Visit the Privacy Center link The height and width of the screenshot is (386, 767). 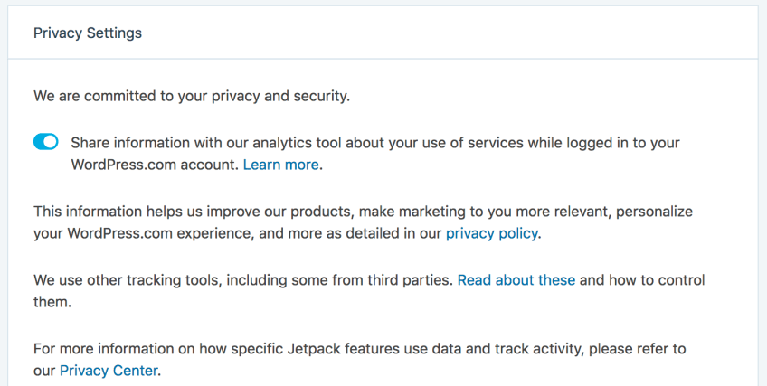pos(109,370)
